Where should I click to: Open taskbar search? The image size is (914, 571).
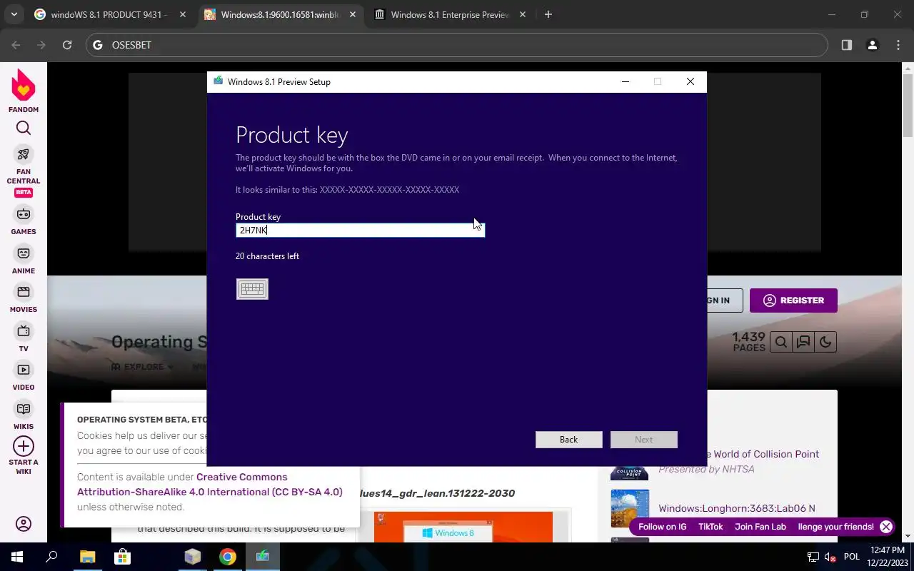pos(52,557)
